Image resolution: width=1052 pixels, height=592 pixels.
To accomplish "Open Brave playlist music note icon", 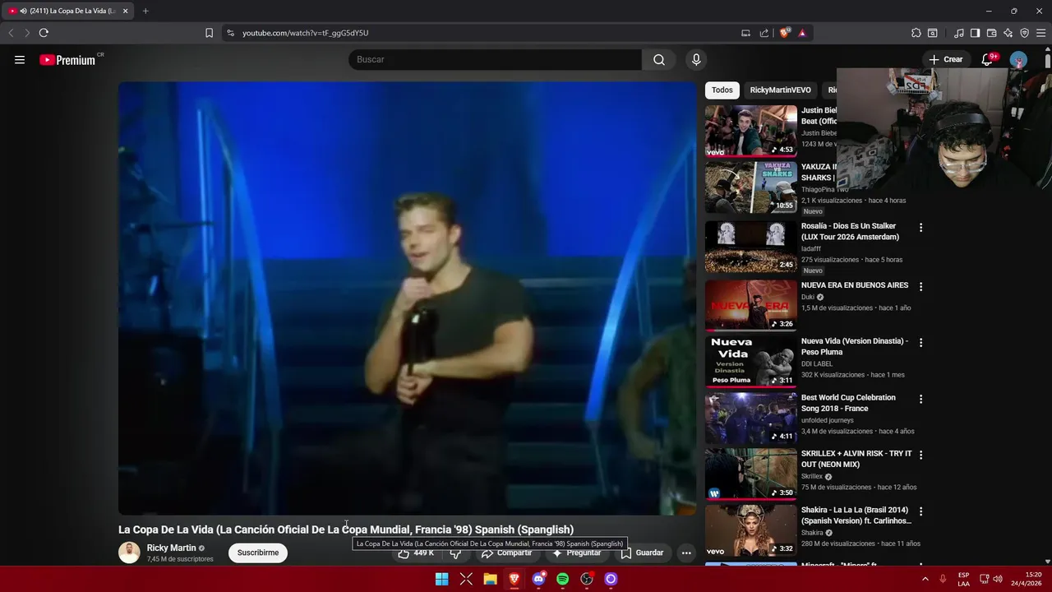I will coord(959,33).
